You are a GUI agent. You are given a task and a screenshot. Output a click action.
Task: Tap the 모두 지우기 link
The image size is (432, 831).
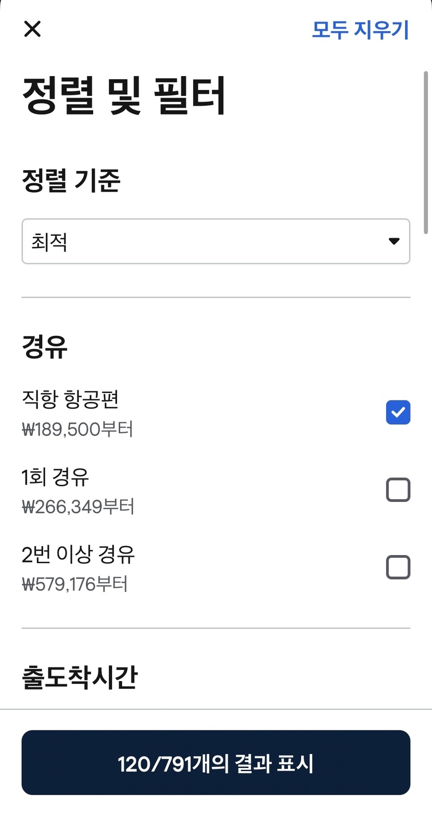pos(360,30)
